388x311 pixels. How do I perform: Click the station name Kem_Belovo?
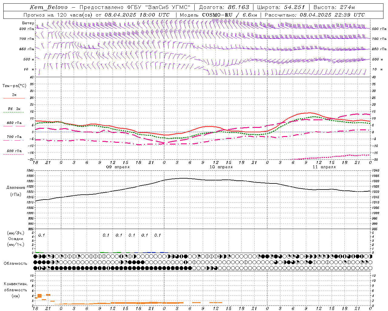[x=48, y=7]
